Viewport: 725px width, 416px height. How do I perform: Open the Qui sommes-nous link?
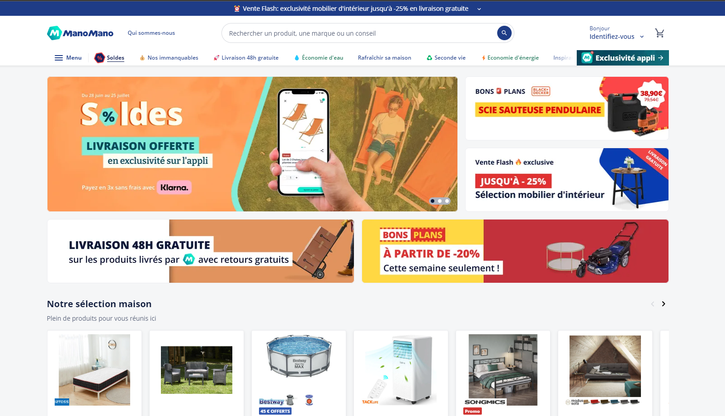[151, 33]
